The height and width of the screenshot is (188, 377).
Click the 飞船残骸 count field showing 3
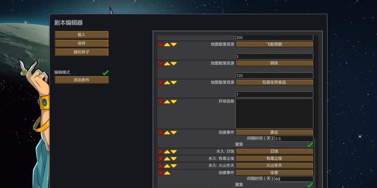[x=274, y=56]
